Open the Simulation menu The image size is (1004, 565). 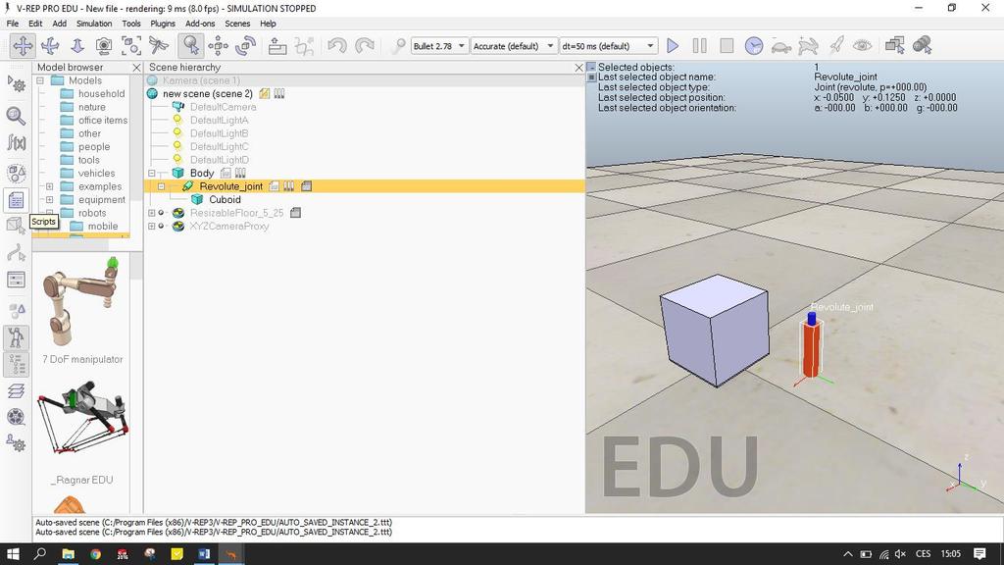click(x=94, y=24)
